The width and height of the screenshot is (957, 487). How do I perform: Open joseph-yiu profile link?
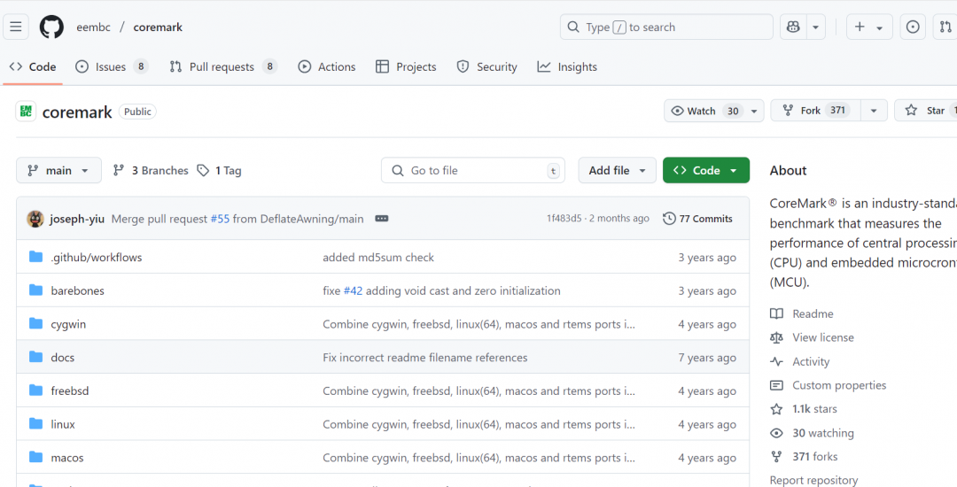77,219
